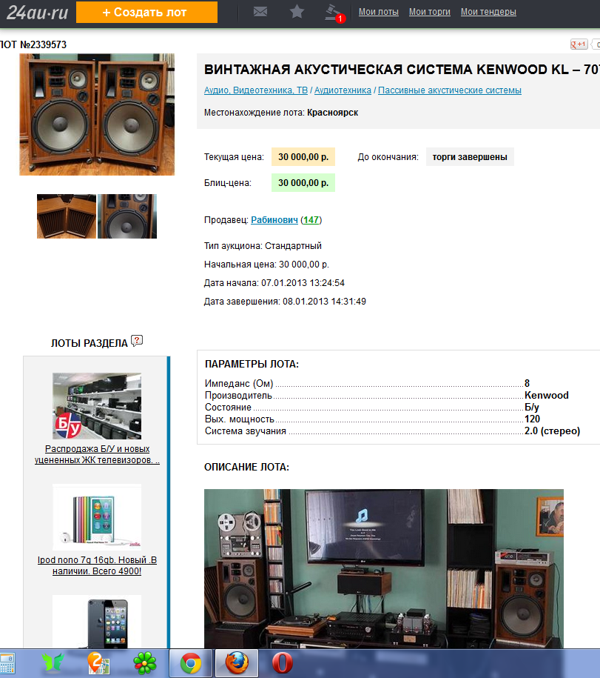Switch to Firefox in taskbar
Image resolution: width=600 pixels, height=678 pixels.
(x=237, y=663)
